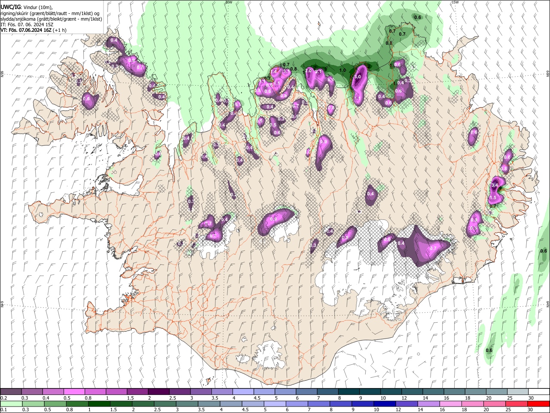Select snow scale swatch between 4 and 4.5
Image resolution: width=550 pixels, height=413 pixels.
click(243, 392)
